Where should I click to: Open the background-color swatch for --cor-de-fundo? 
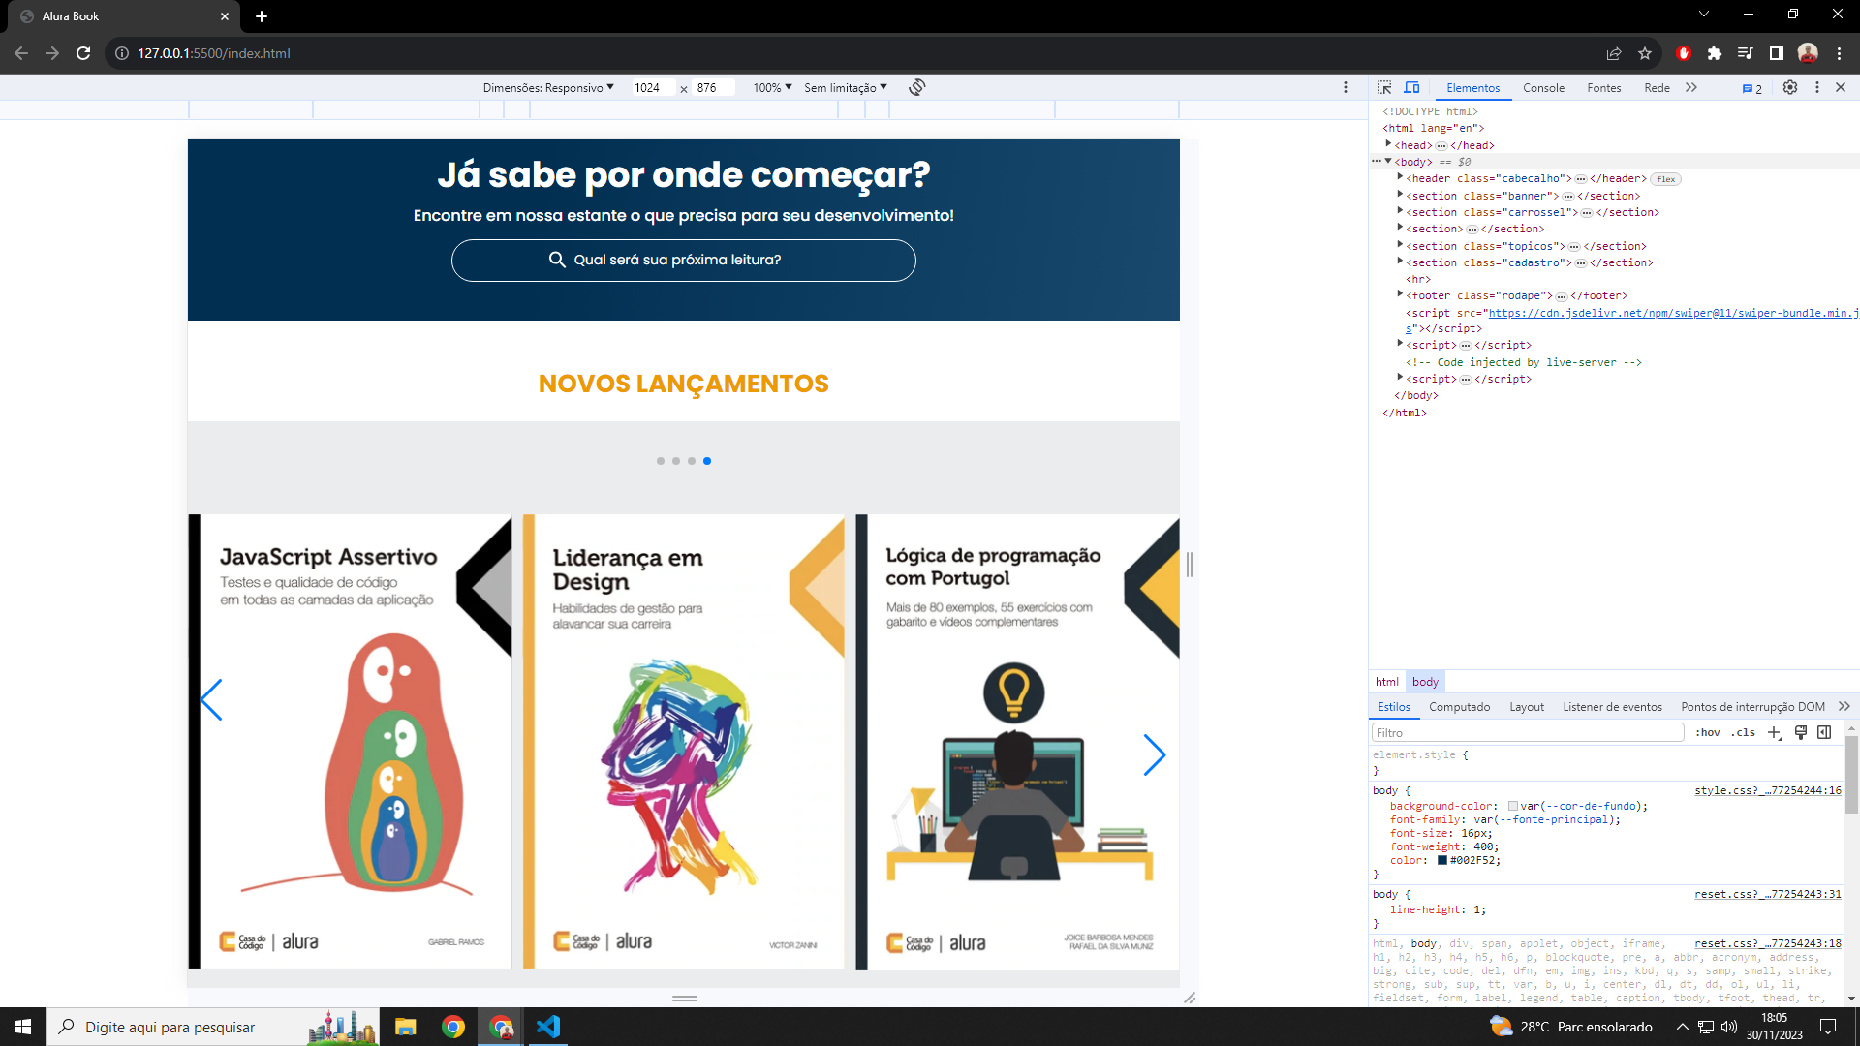point(1512,807)
